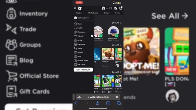Tap the "Adopt Me!" title text
The height and width of the screenshot is (110, 196).
click(105, 61)
